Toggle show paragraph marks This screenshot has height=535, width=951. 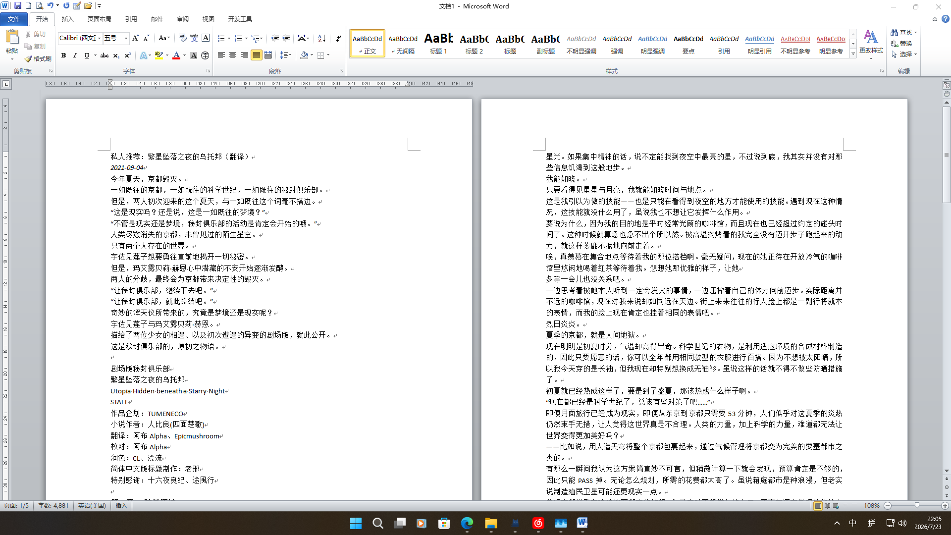point(338,38)
